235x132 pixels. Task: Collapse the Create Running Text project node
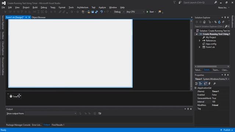click(197, 34)
